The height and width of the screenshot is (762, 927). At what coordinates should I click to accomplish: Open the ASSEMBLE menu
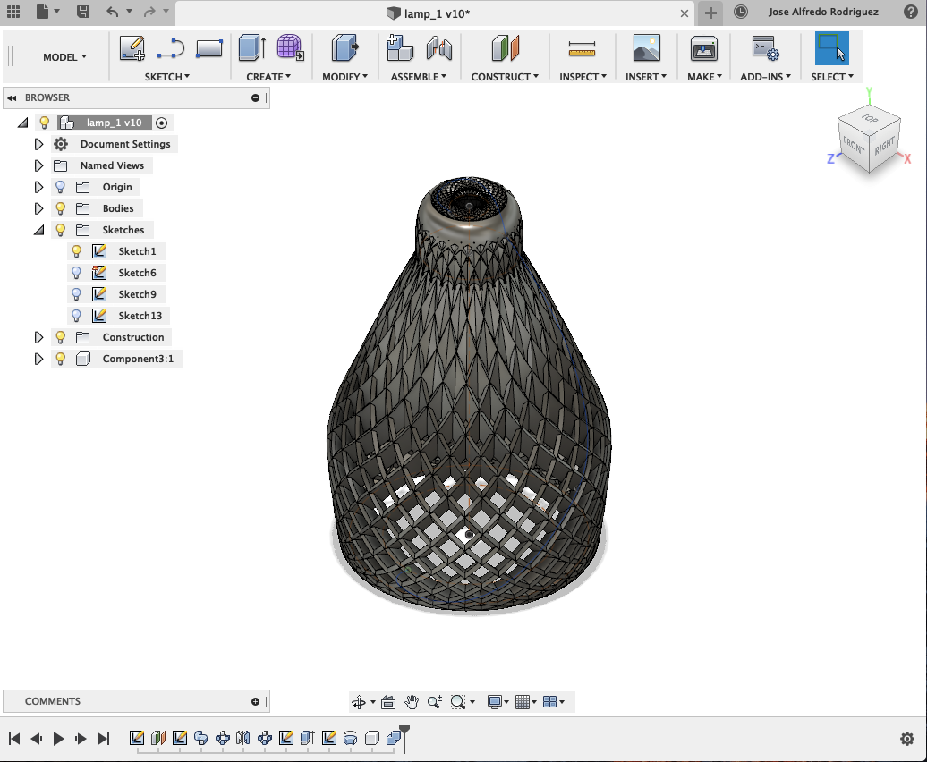419,77
